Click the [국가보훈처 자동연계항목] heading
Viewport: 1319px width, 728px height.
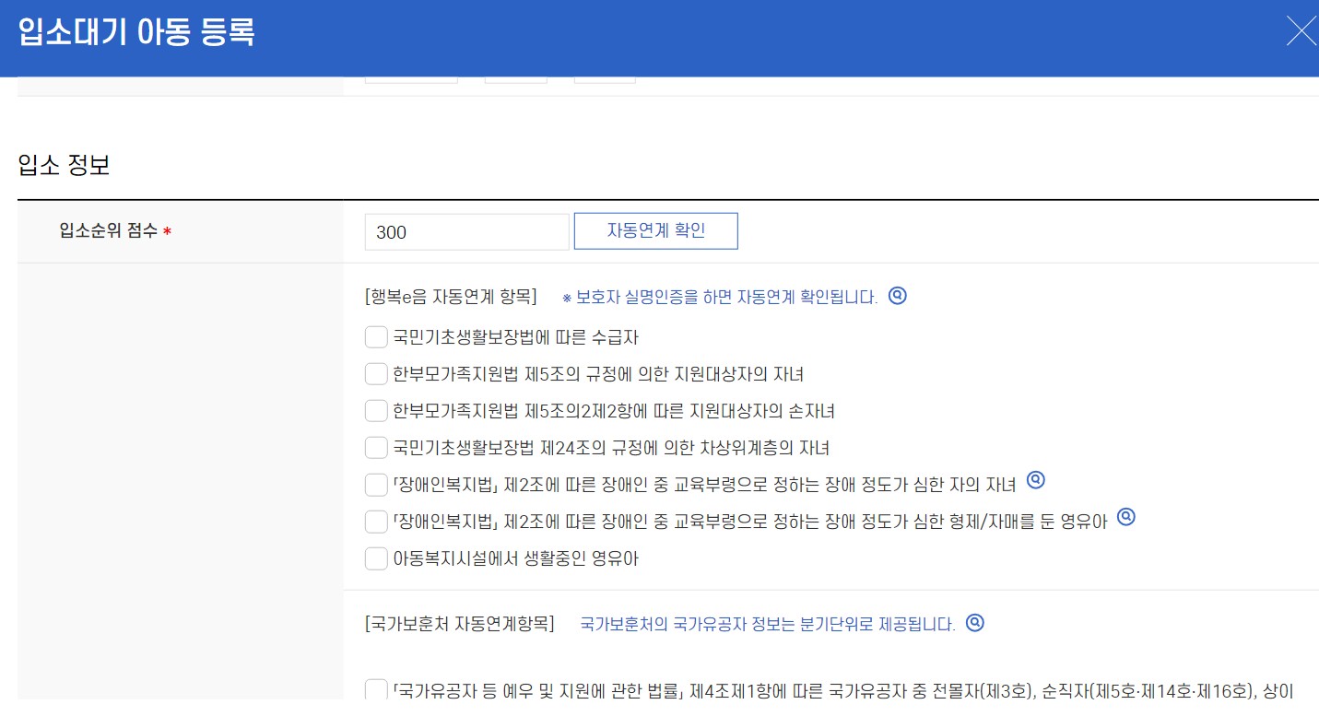460,625
